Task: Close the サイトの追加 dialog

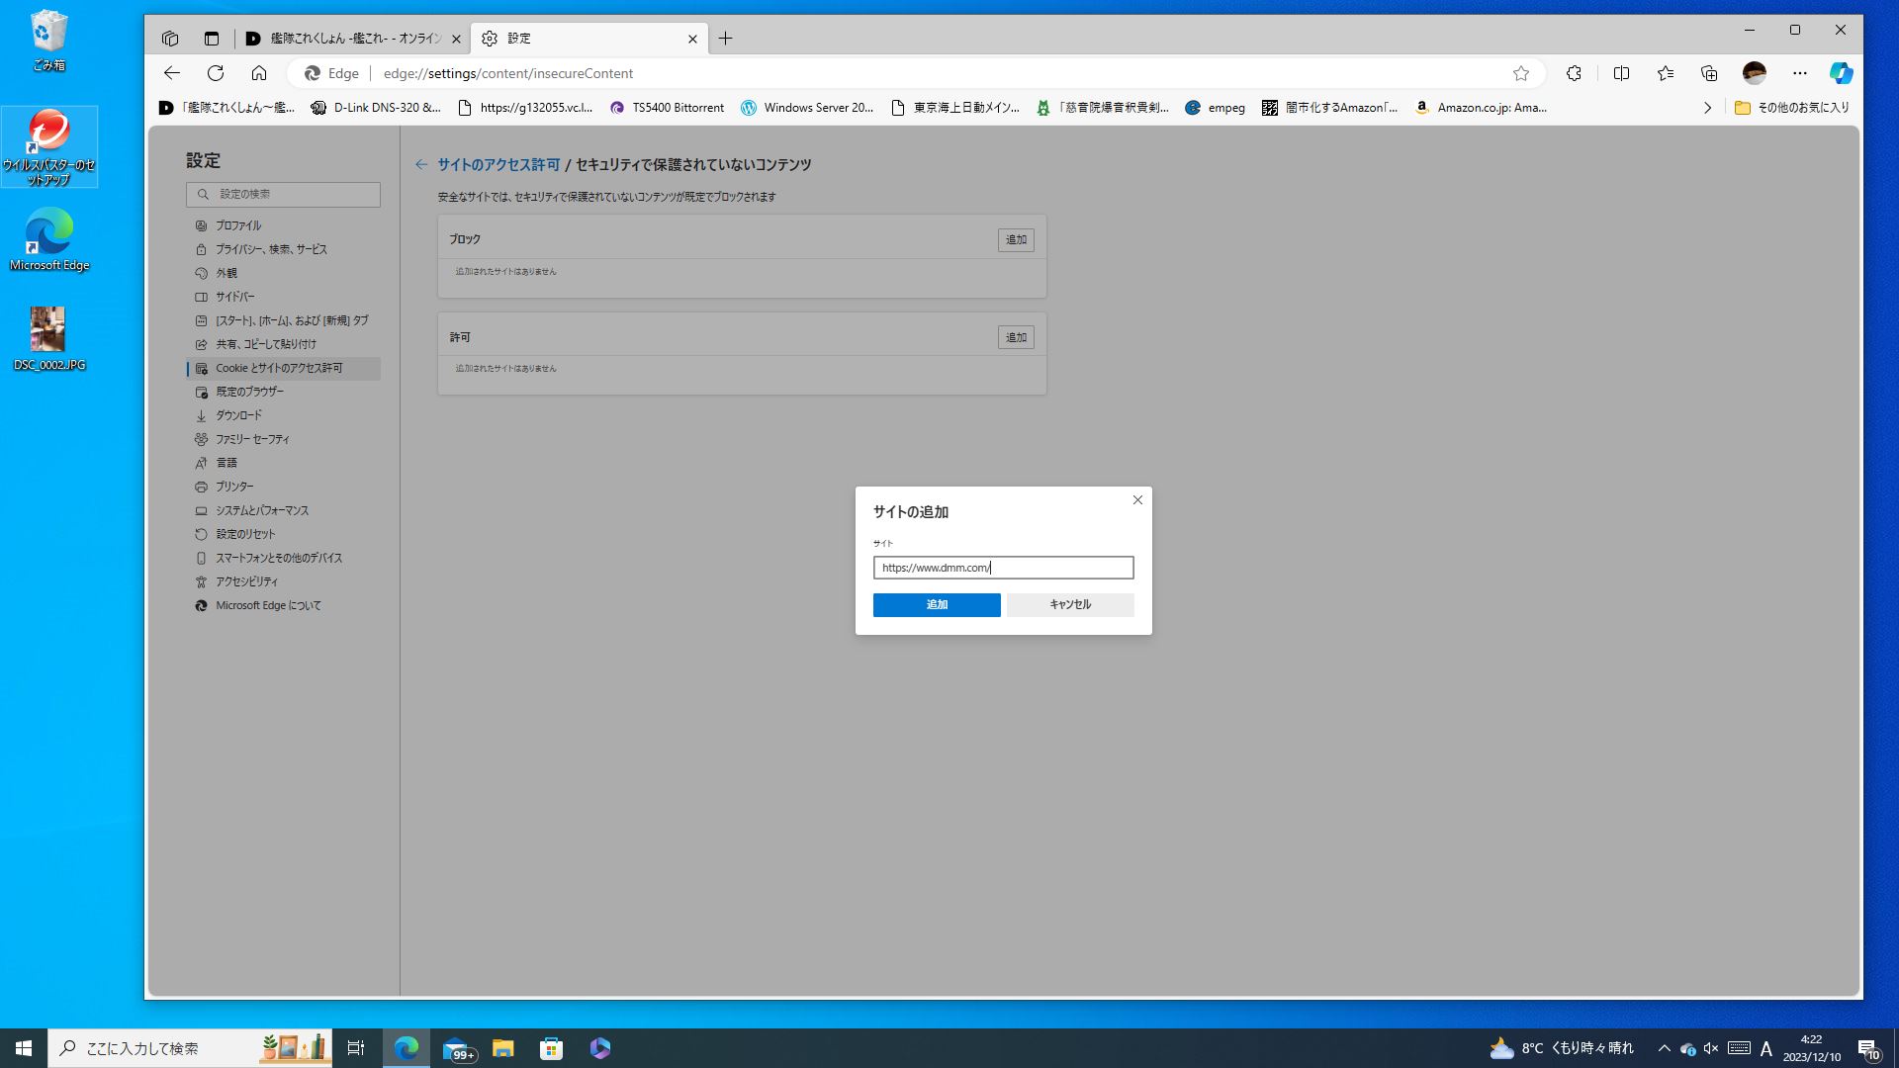Action: pos(1137,500)
